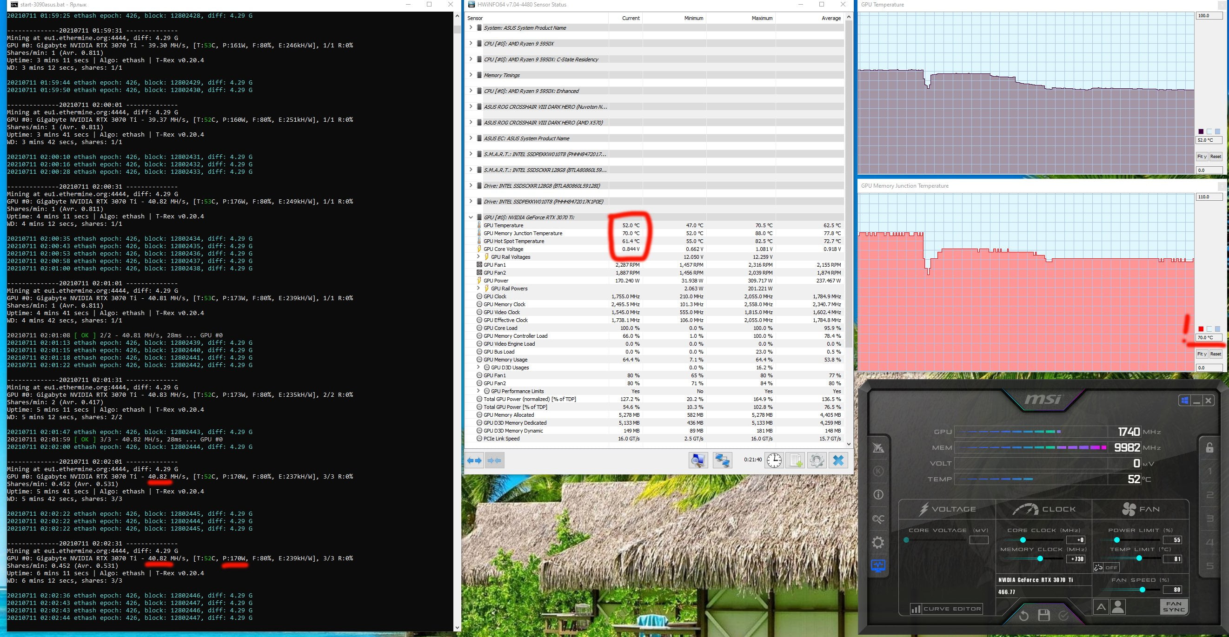Apply Afterburner settings with checkmark icon
The image size is (1229, 637).
(x=1063, y=616)
